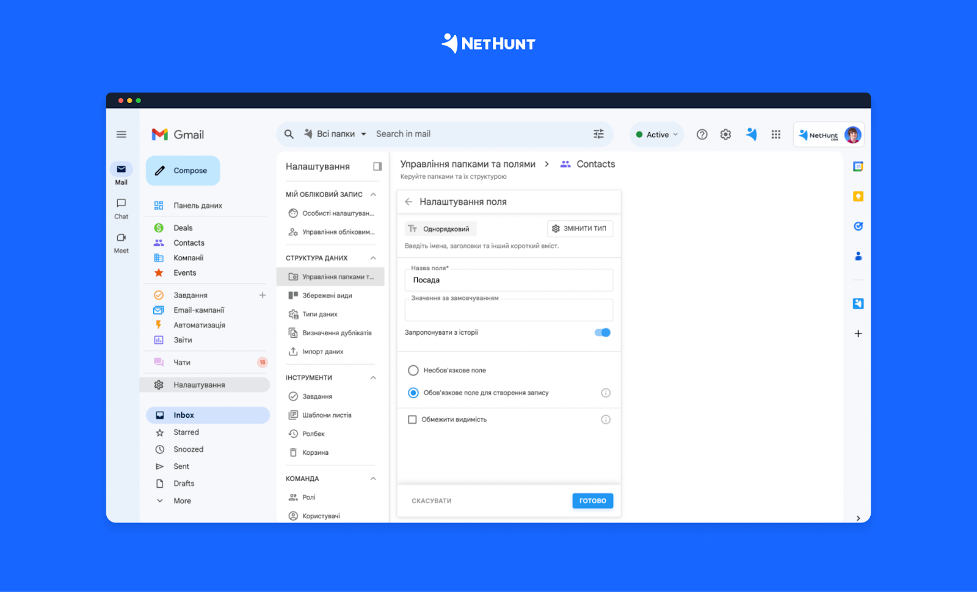The image size is (977, 592).
Task: Open the Google apps grid
Action: pyautogui.click(x=776, y=135)
